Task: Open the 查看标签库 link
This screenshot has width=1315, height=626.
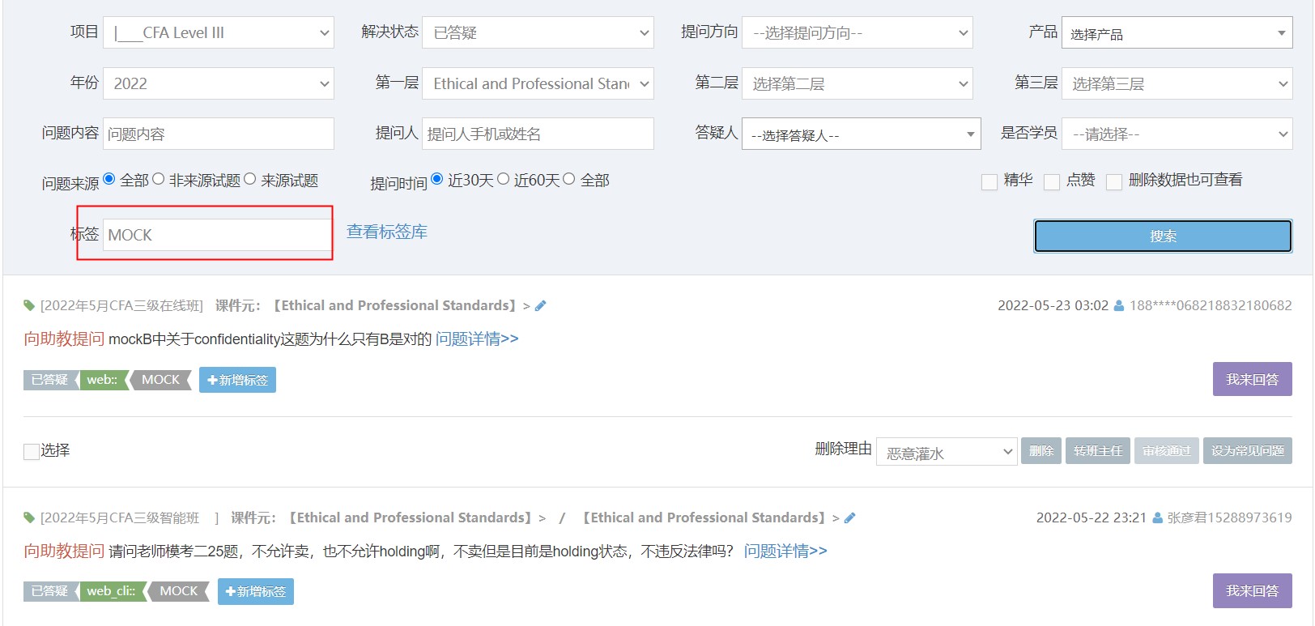Action: 386,232
